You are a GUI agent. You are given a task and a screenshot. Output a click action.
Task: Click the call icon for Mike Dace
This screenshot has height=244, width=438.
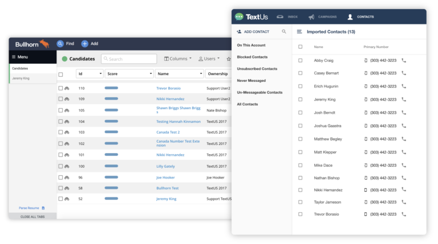(404, 165)
